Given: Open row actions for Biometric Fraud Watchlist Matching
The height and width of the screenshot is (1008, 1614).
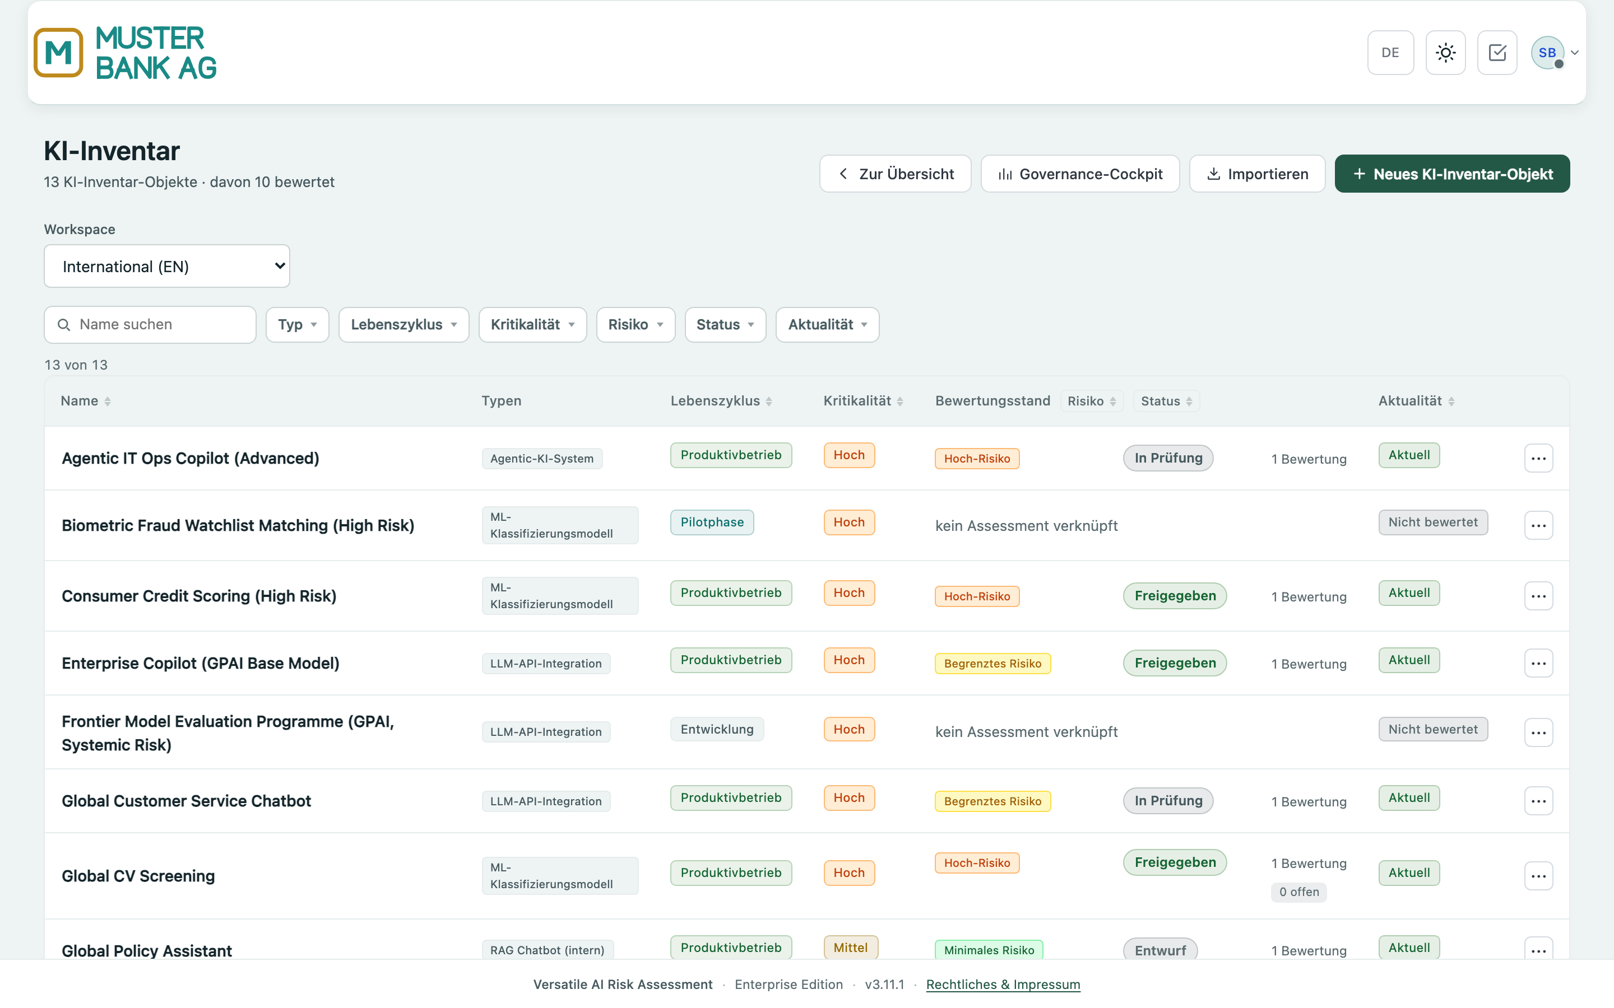Looking at the screenshot, I should 1538,525.
